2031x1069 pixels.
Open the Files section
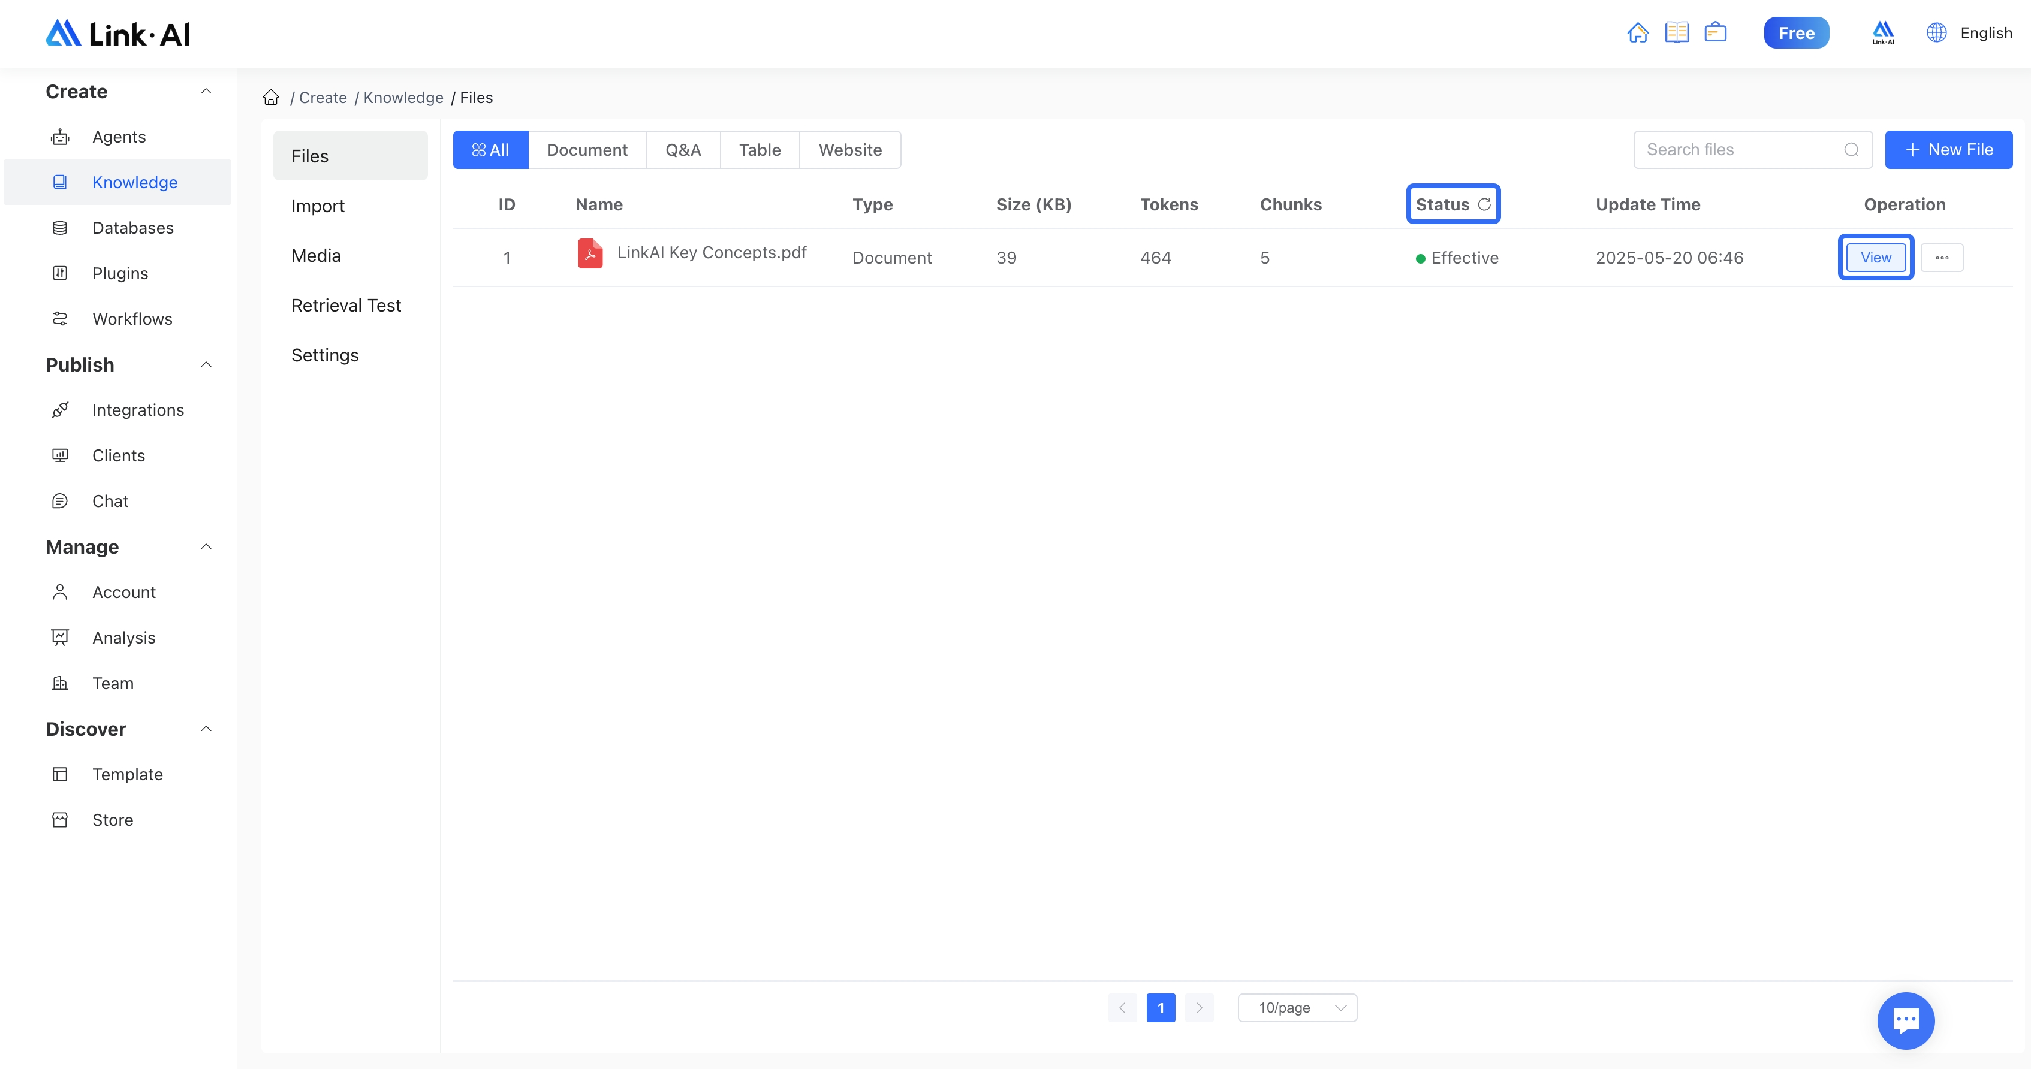pos(350,156)
